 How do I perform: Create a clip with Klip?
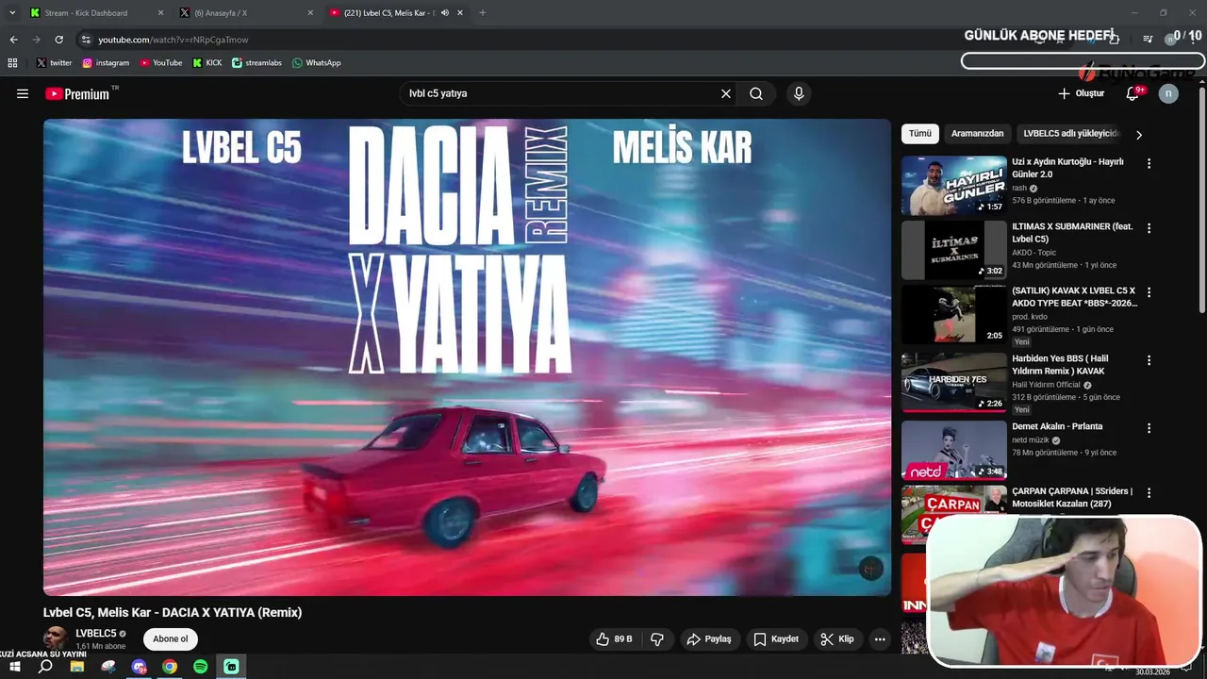coord(837,639)
